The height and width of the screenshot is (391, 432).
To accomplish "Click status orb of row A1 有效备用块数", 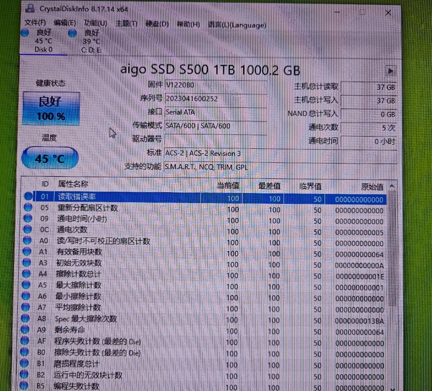I will (27, 252).
